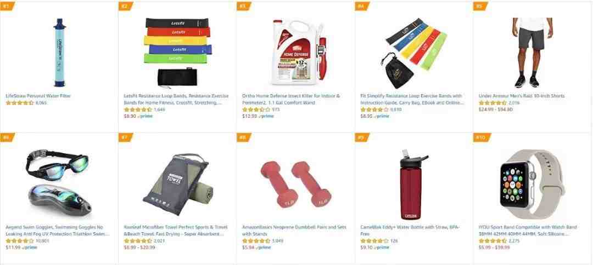This screenshot has height=265, width=593.
Task: Click the #1 bestseller rank badge
Action: [x=7, y=6]
